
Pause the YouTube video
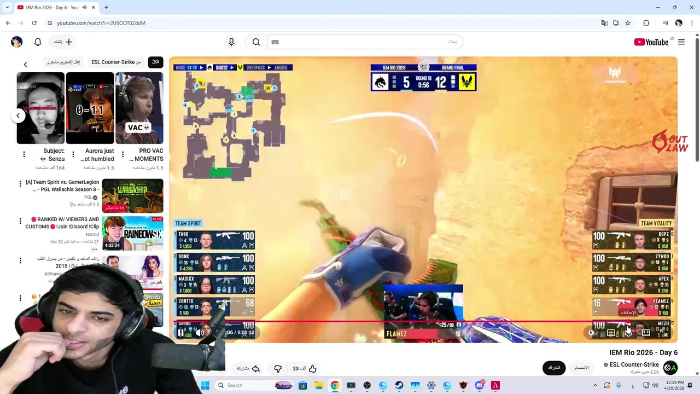click(181, 332)
